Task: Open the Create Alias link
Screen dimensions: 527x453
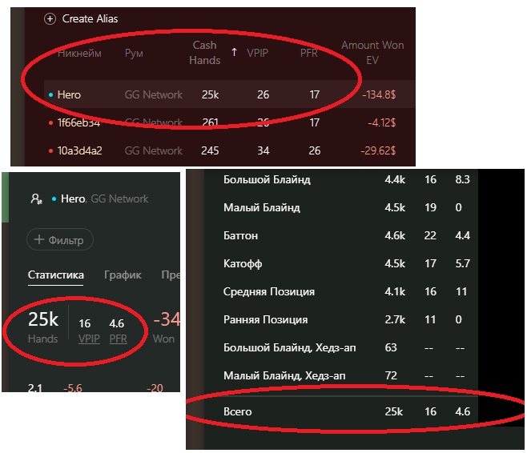Action: 90,18
